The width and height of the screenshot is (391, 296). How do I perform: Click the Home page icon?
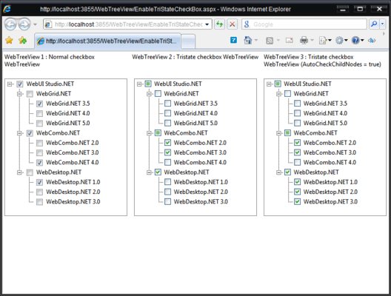(x=247, y=40)
